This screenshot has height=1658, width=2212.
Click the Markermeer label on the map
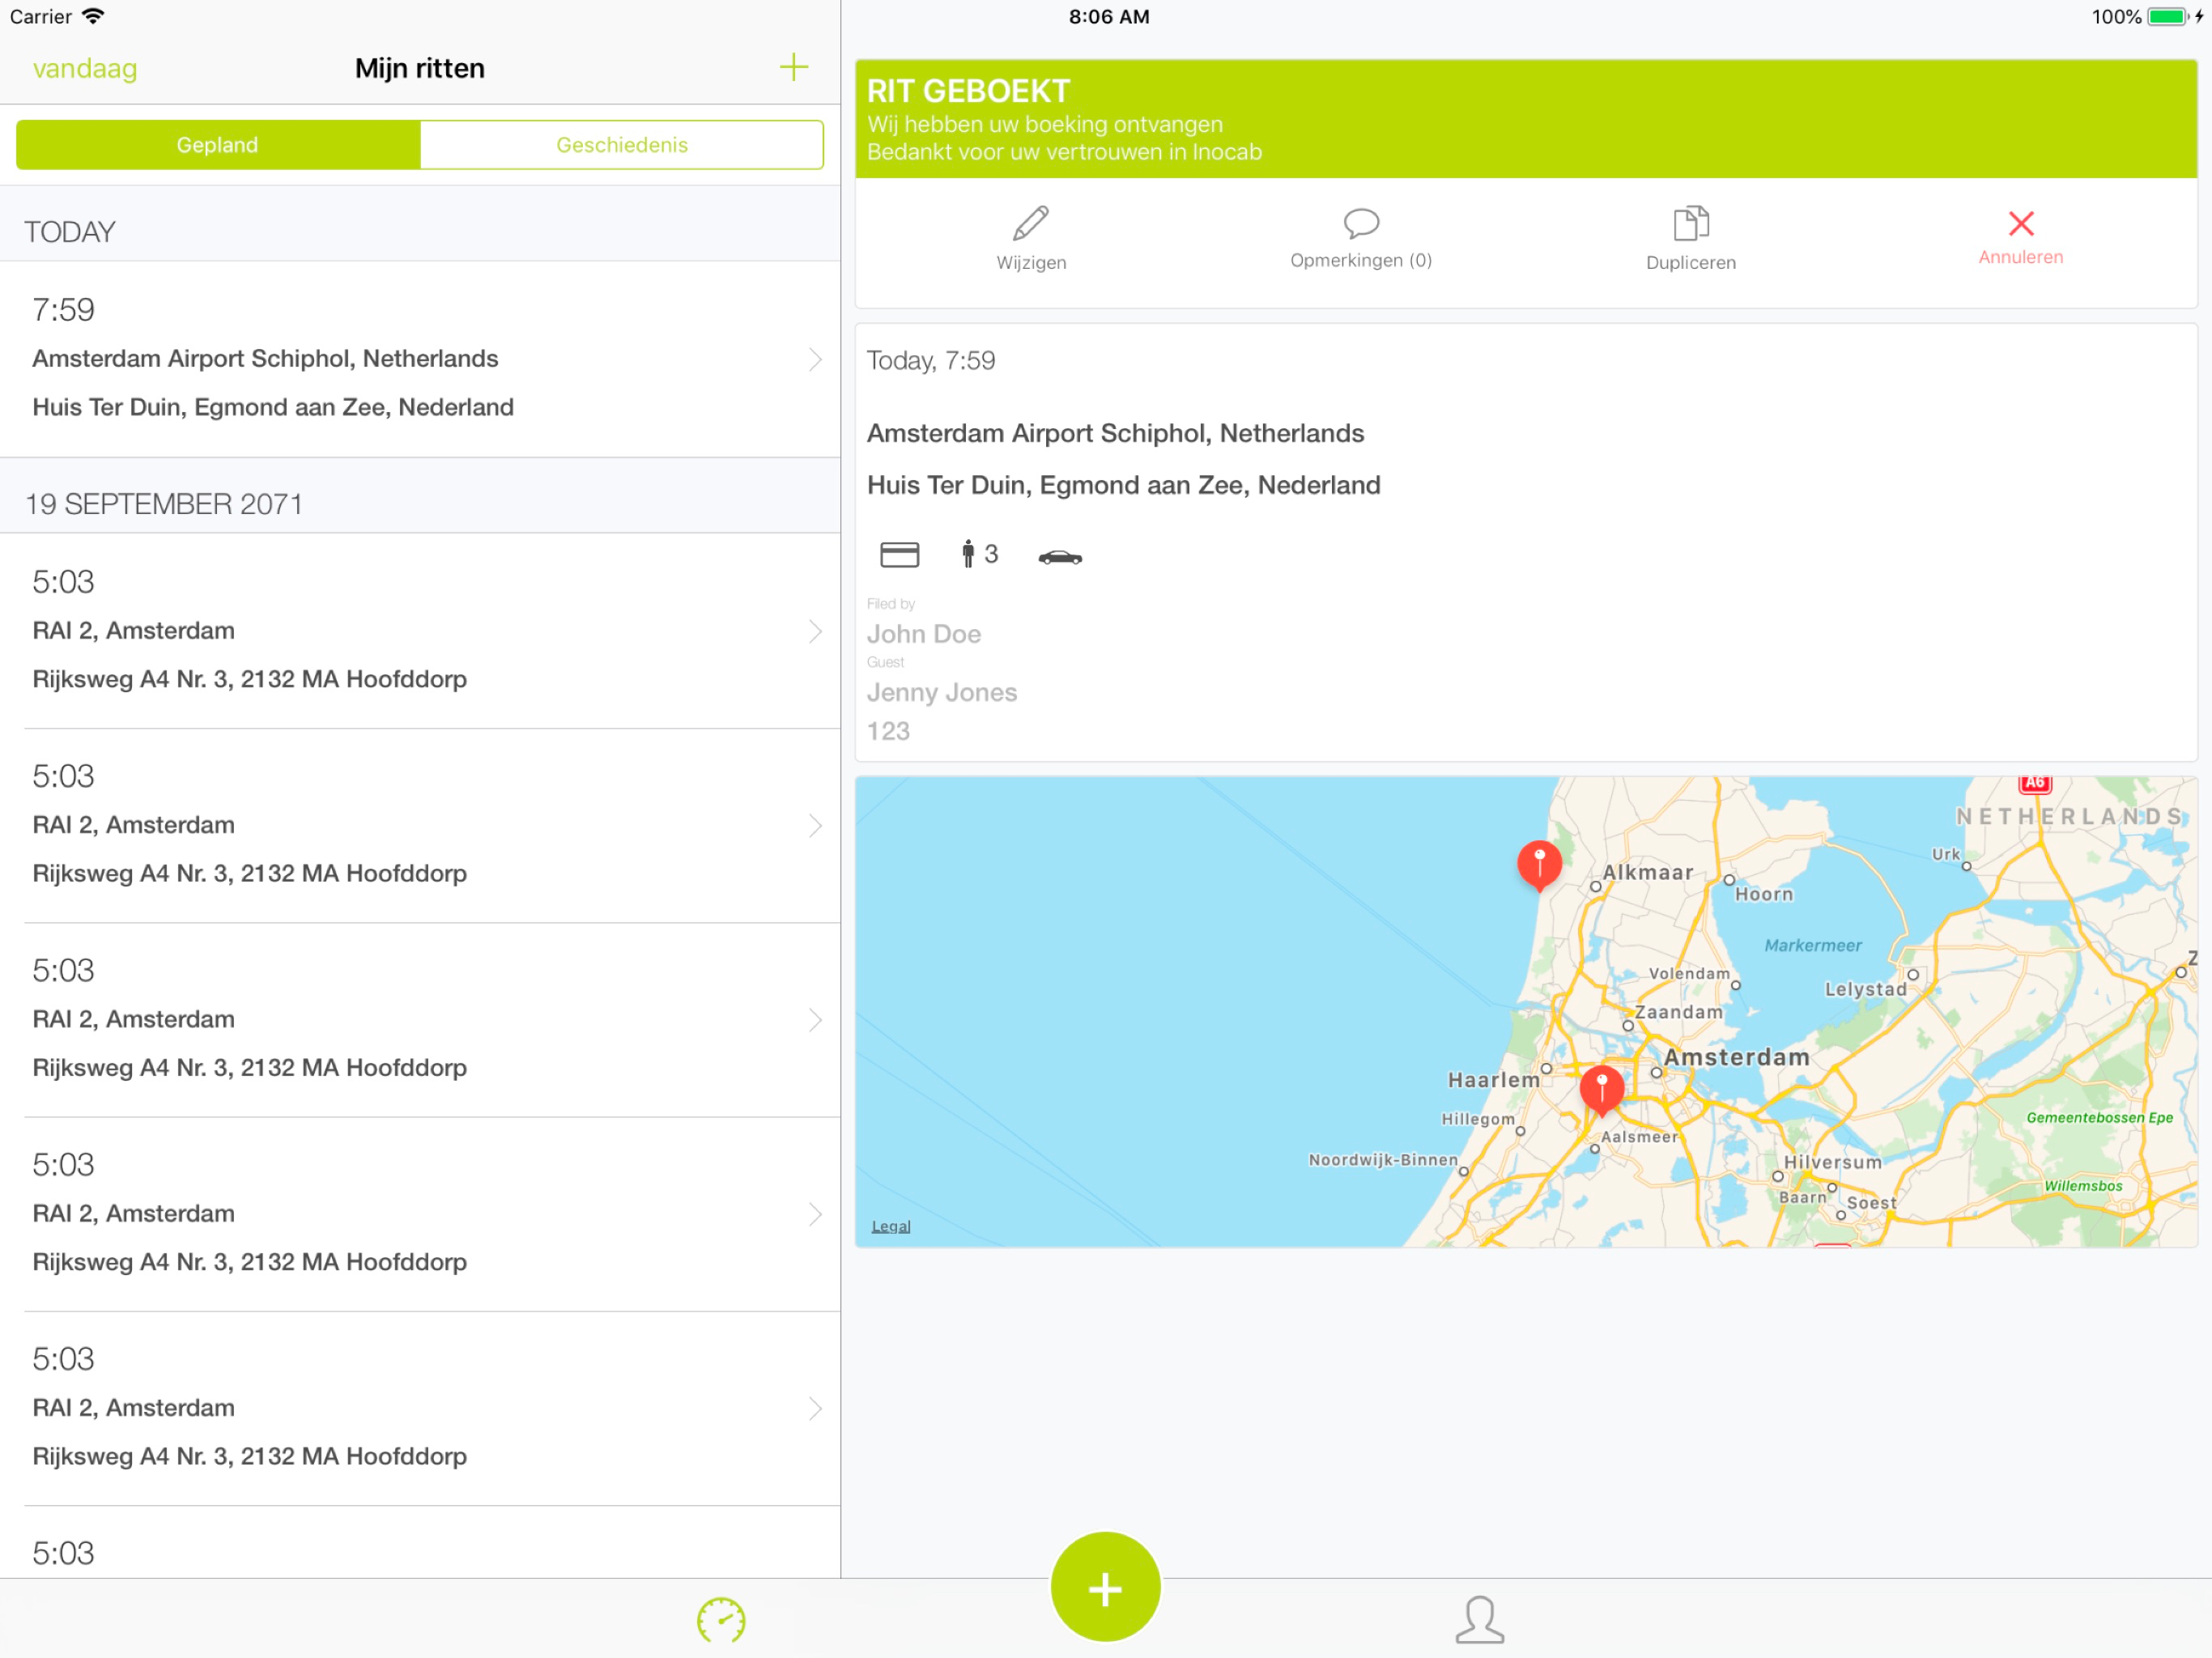(x=1812, y=945)
